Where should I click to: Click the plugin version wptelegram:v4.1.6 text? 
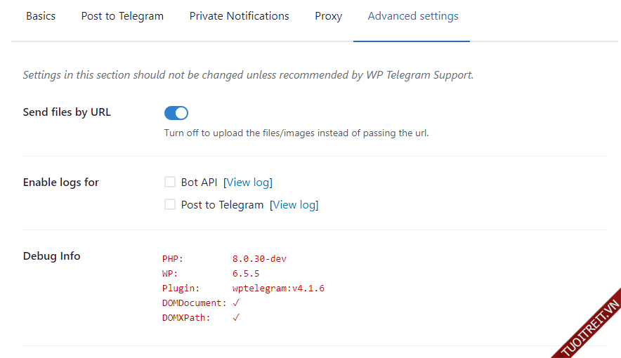click(278, 289)
